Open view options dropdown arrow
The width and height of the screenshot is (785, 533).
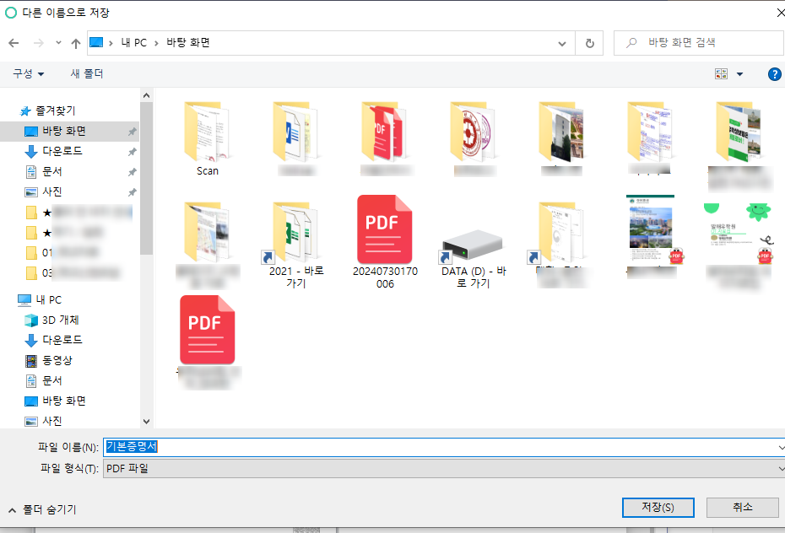tap(739, 74)
